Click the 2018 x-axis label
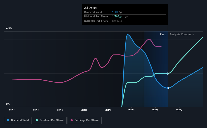Screen dimensions: 207x128 click(x=84, y=110)
